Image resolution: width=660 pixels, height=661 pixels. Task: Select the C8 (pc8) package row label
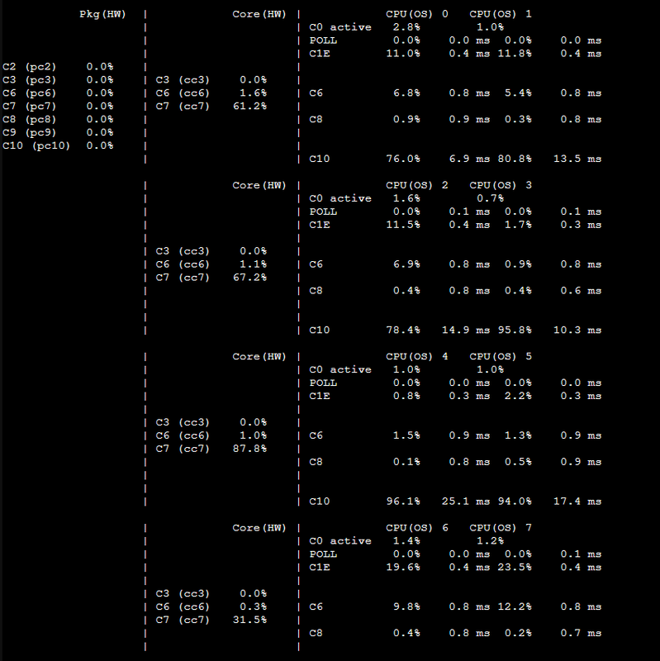coord(29,120)
